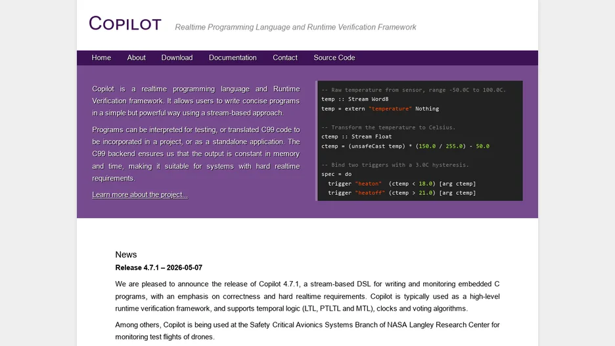
Task: Click comment 'Bind two triggers with a 3.0C hysteresis.'
Action: point(395,165)
